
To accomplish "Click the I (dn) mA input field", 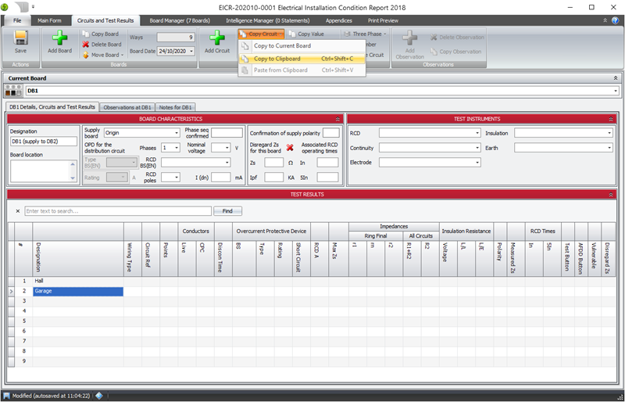I will (x=221, y=178).
